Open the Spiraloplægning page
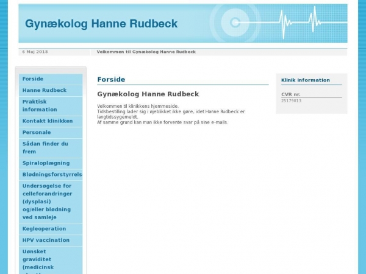 (51, 163)
